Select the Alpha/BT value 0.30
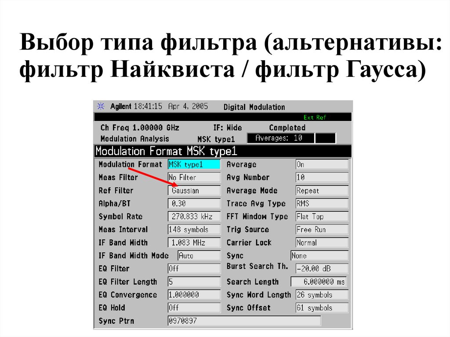The height and width of the screenshot is (337, 450). 194,203
